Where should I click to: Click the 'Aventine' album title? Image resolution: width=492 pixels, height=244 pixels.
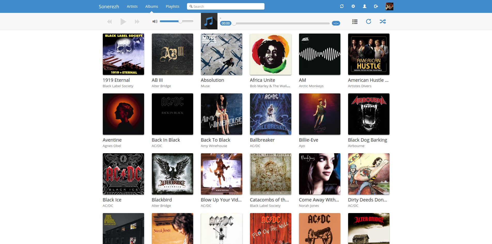click(112, 140)
